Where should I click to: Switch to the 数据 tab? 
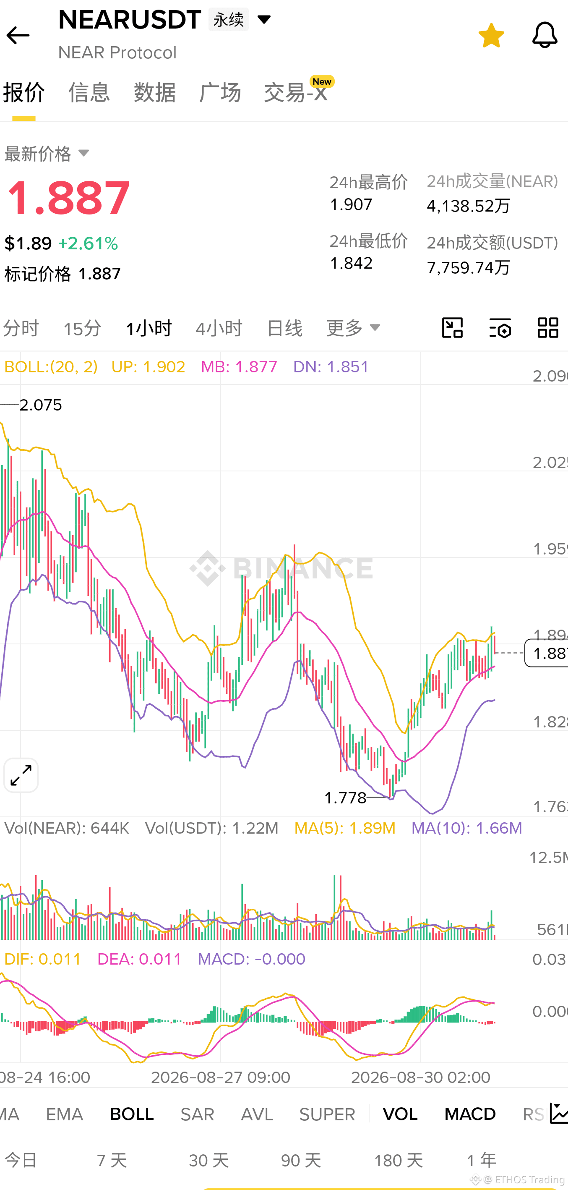click(155, 92)
